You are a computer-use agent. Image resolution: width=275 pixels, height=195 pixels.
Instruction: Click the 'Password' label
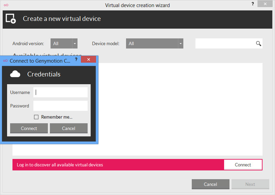point(20,106)
